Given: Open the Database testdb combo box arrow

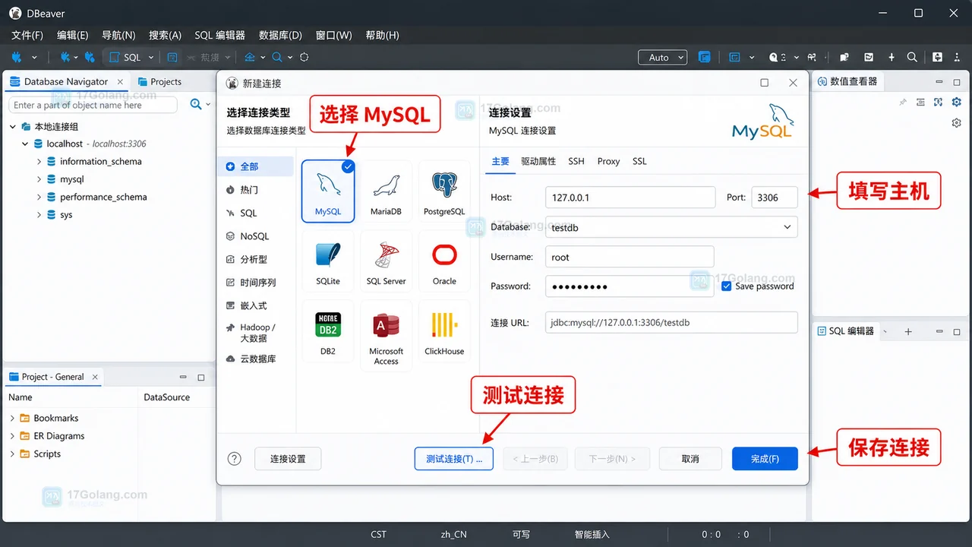Looking at the screenshot, I should click(x=787, y=227).
